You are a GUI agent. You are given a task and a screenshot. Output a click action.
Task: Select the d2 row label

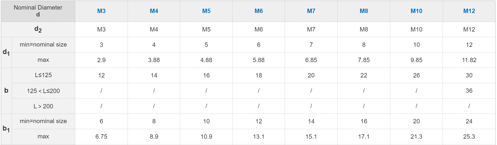coord(38,29)
